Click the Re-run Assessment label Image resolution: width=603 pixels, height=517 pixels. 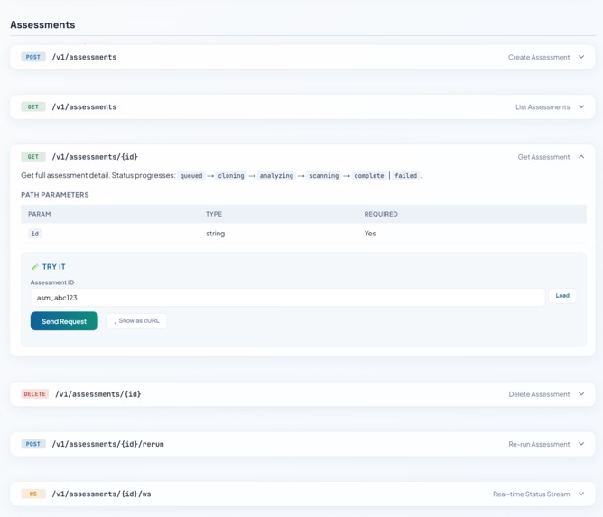click(539, 444)
